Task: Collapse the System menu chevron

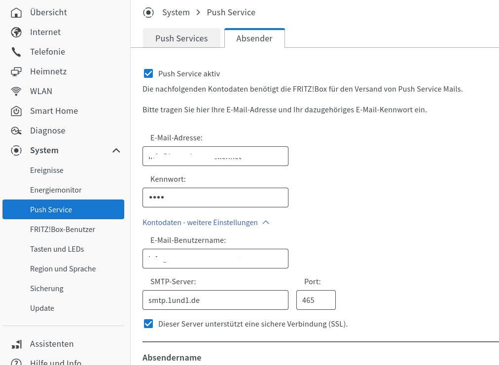Action: pos(116,150)
